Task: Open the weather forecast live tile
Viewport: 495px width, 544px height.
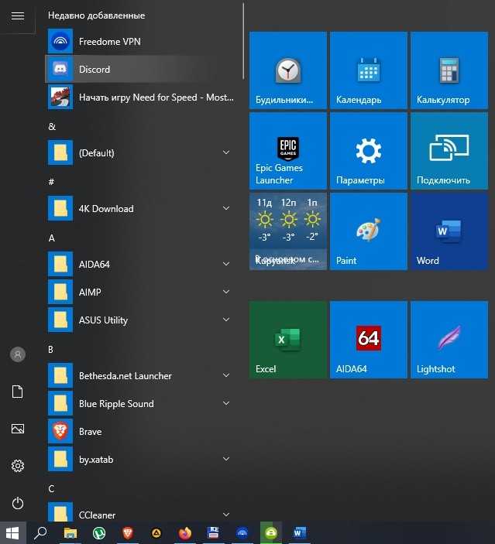Action: (x=288, y=231)
